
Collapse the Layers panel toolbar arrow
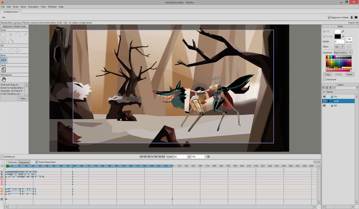click(357, 88)
